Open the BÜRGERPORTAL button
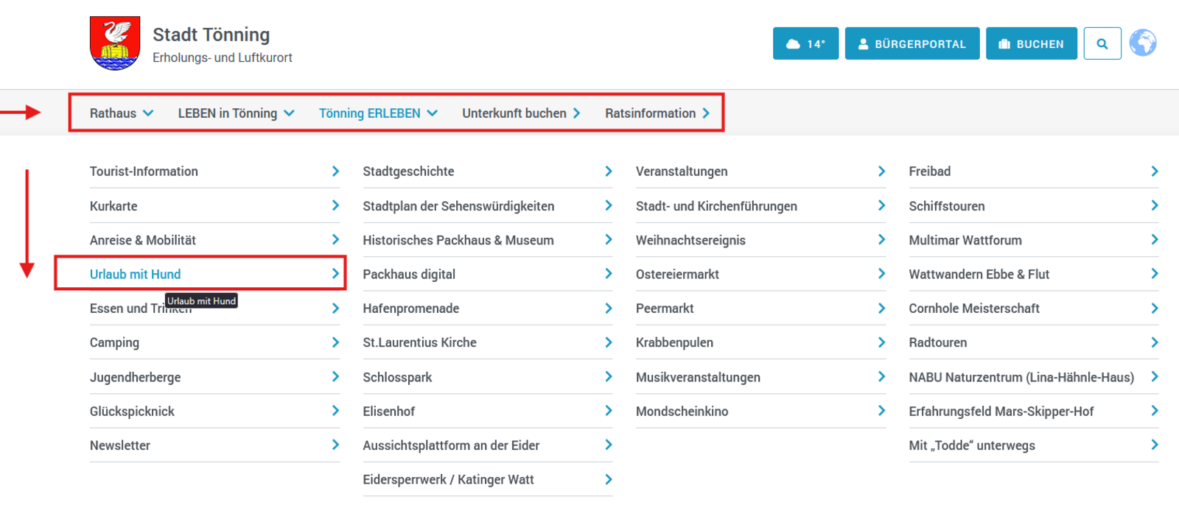1179x508 pixels. 912,43
